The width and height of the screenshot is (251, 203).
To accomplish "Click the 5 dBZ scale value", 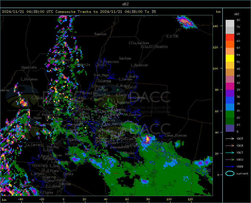I will tap(237, 132).
